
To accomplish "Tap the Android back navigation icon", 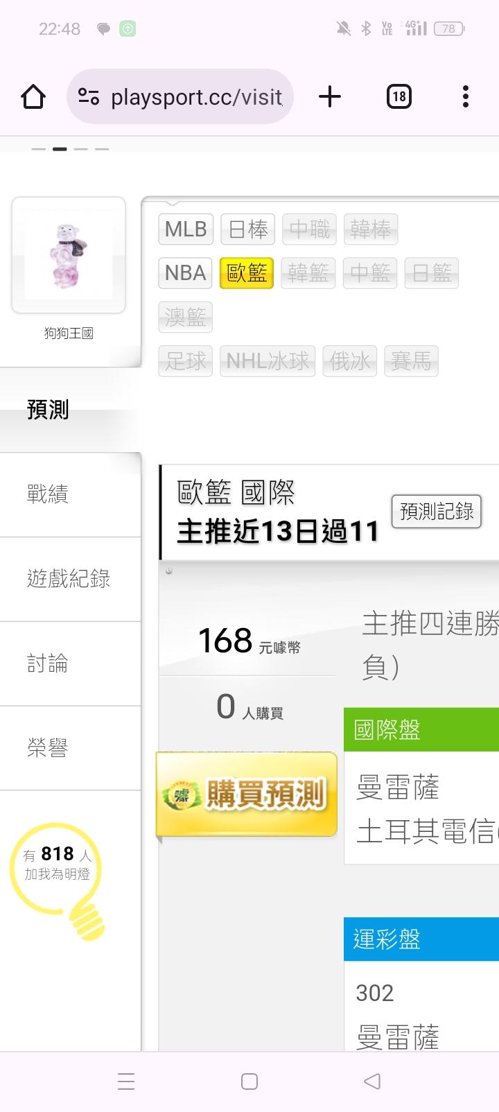I will point(372,1081).
